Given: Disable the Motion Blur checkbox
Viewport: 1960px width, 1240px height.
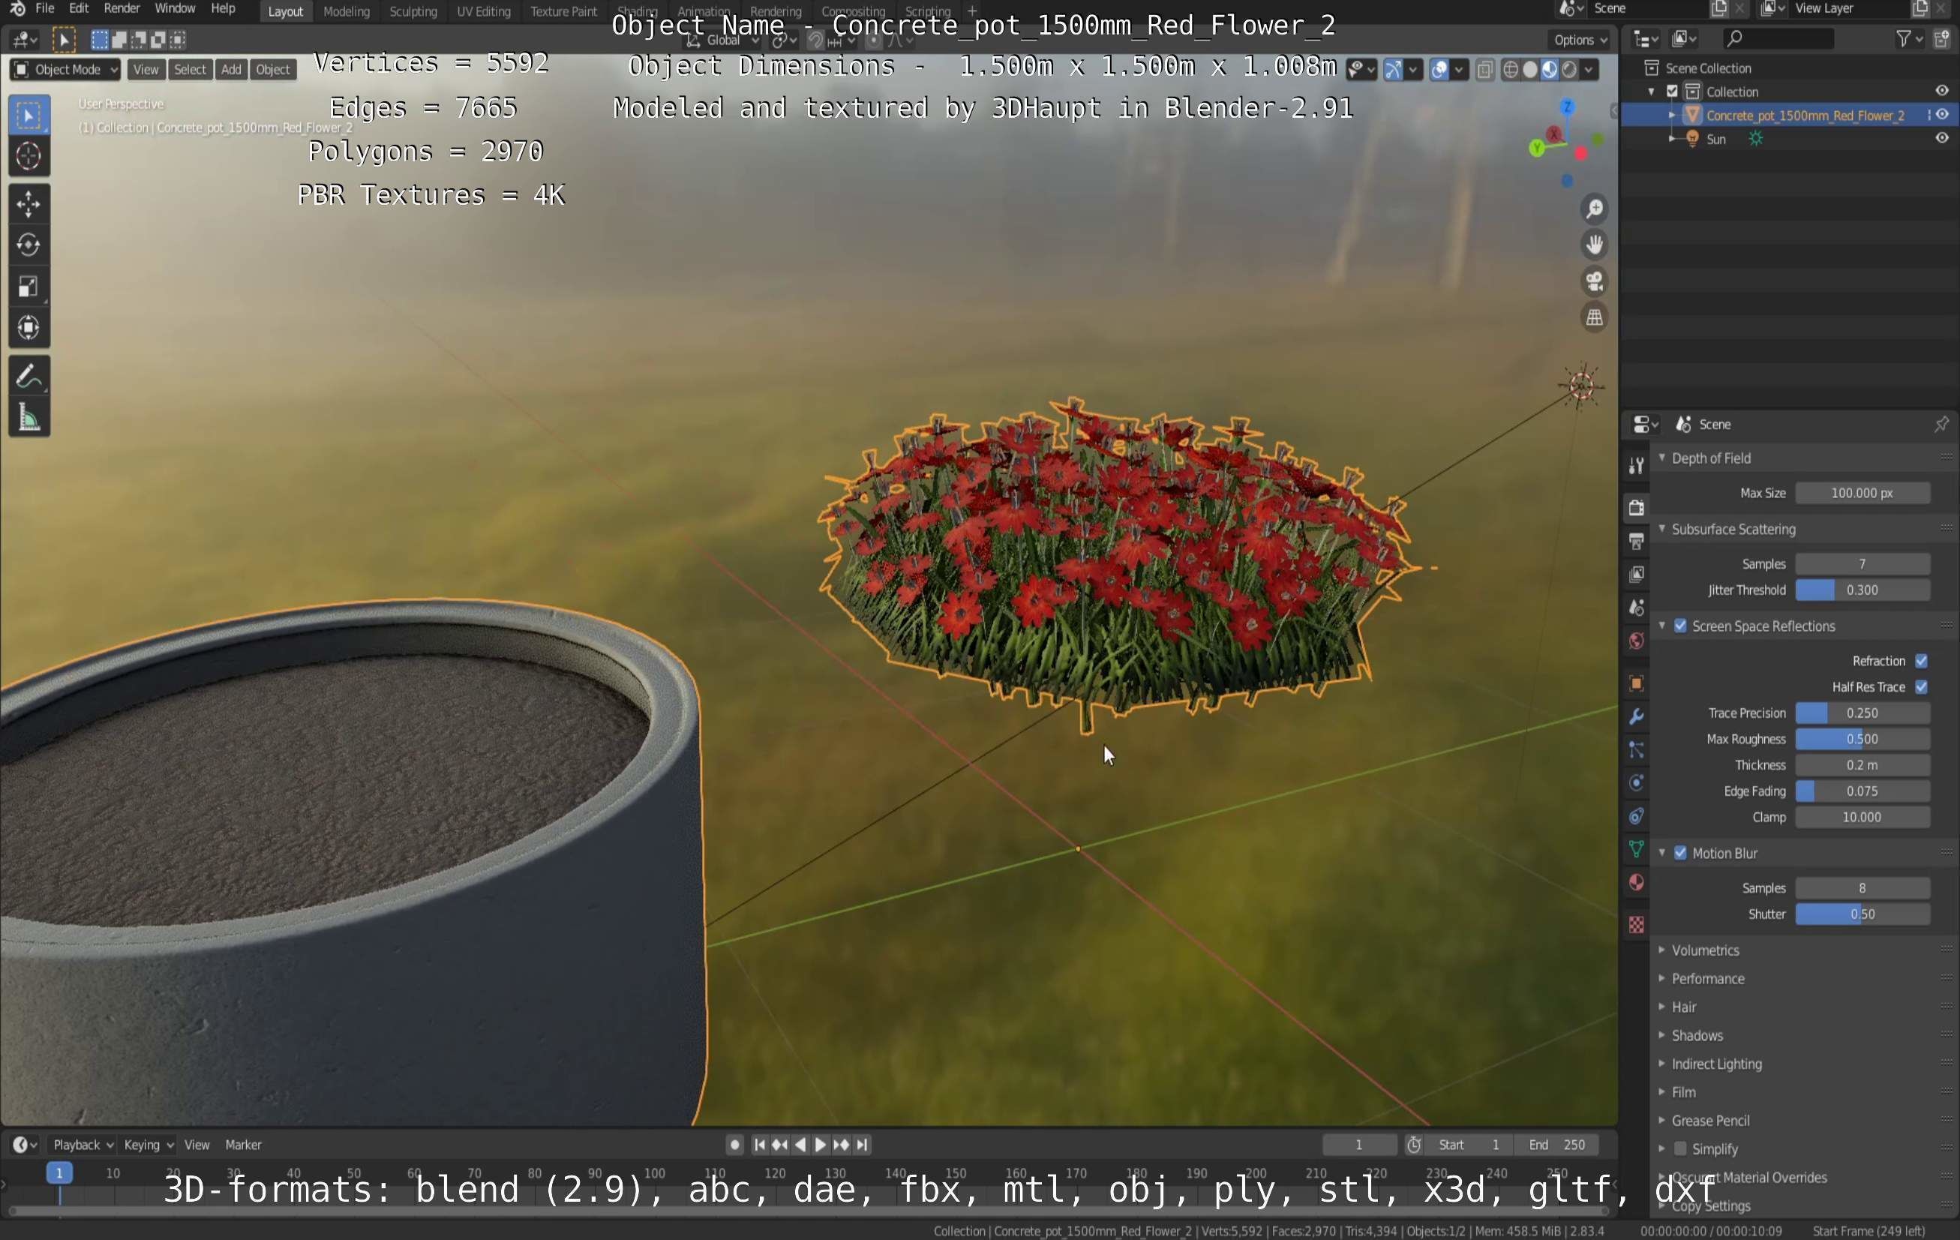Looking at the screenshot, I should (x=1680, y=853).
